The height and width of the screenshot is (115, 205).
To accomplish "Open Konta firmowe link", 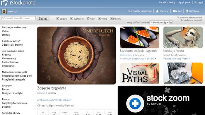I will point(10,62).
